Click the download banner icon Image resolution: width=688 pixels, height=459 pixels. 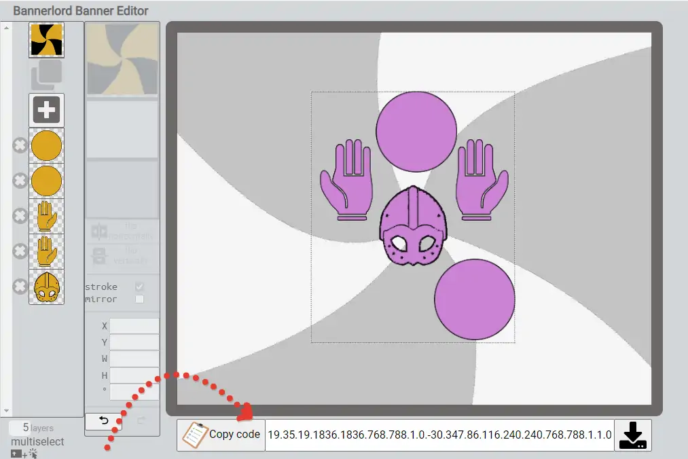coord(632,435)
